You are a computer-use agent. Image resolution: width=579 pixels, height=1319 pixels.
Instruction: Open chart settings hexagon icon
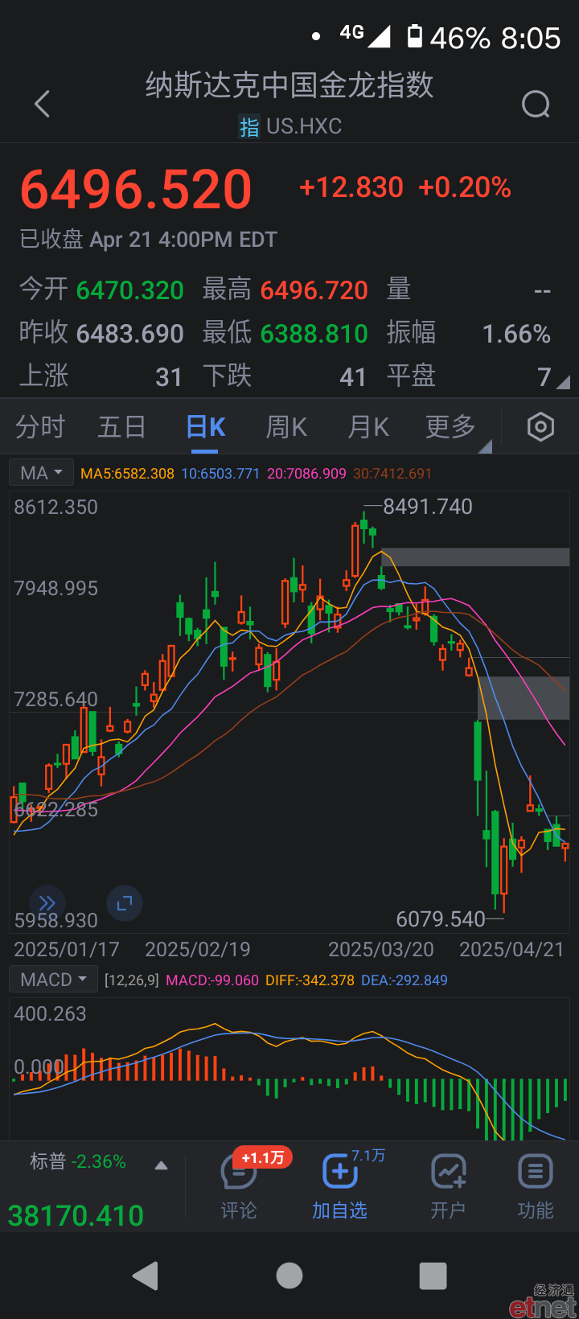click(540, 427)
